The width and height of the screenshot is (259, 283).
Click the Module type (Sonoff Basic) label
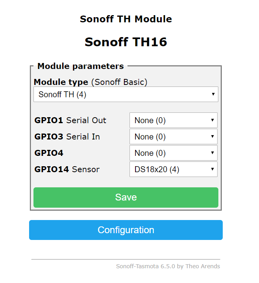(90, 82)
